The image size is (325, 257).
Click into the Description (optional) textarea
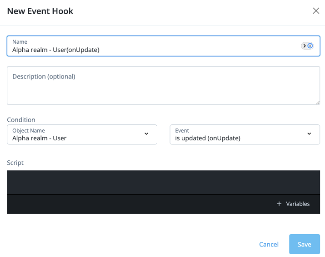[163, 85]
